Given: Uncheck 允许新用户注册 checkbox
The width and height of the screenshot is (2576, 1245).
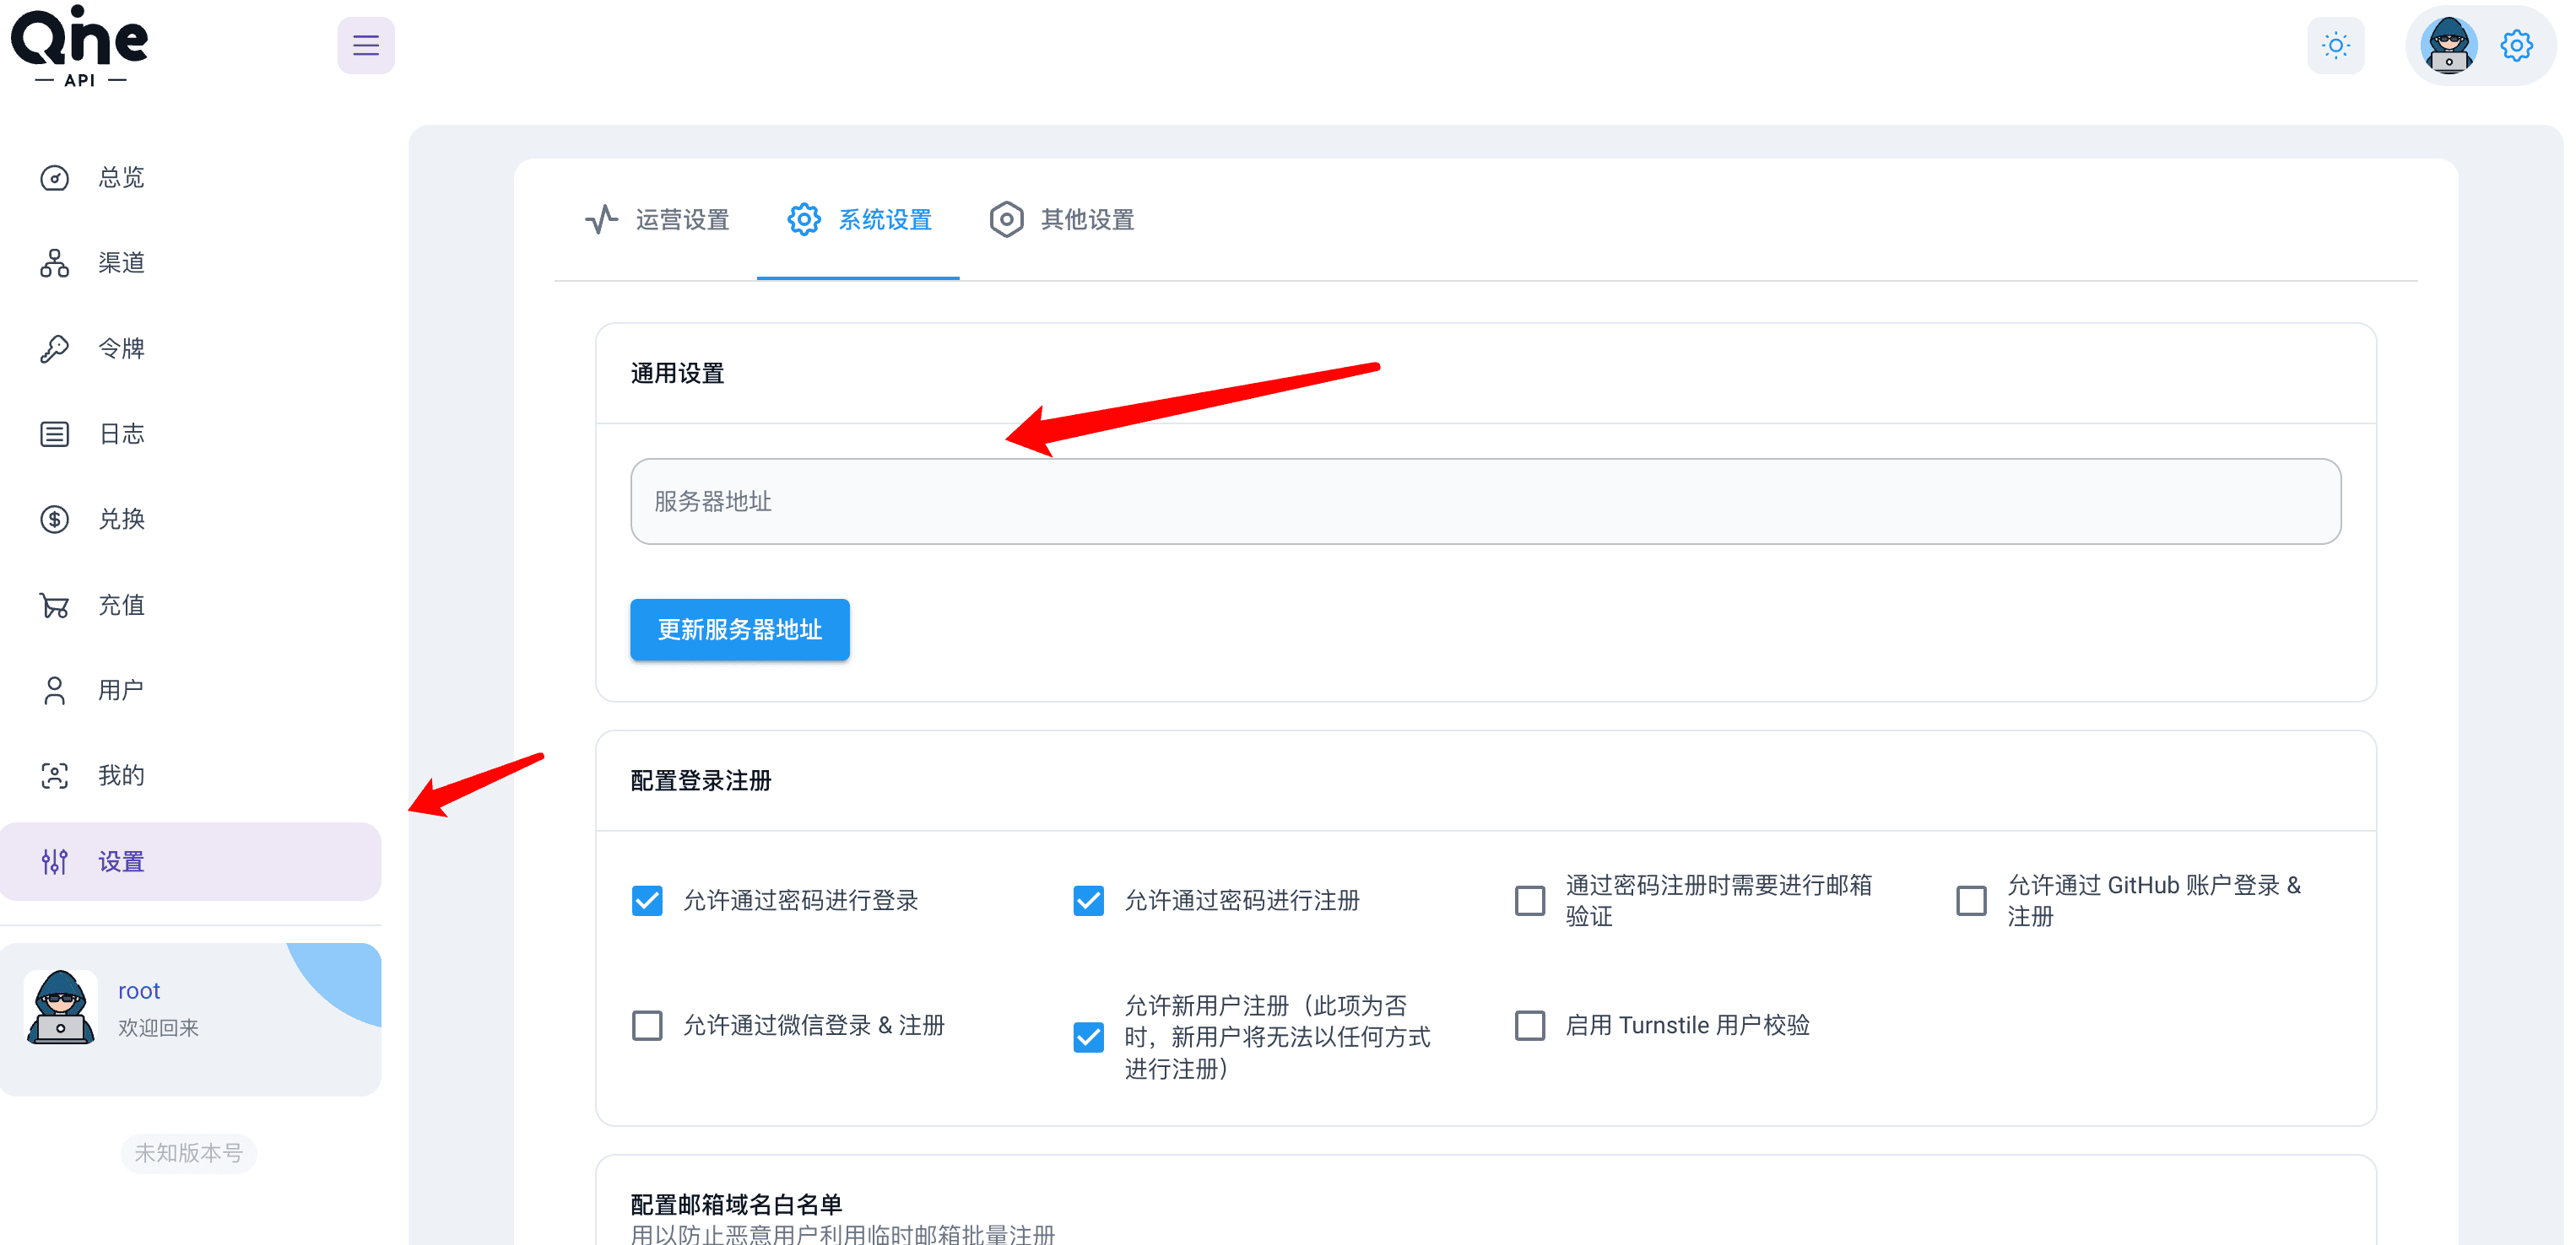Looking at the screenshot, I should pos(1088,1037).
